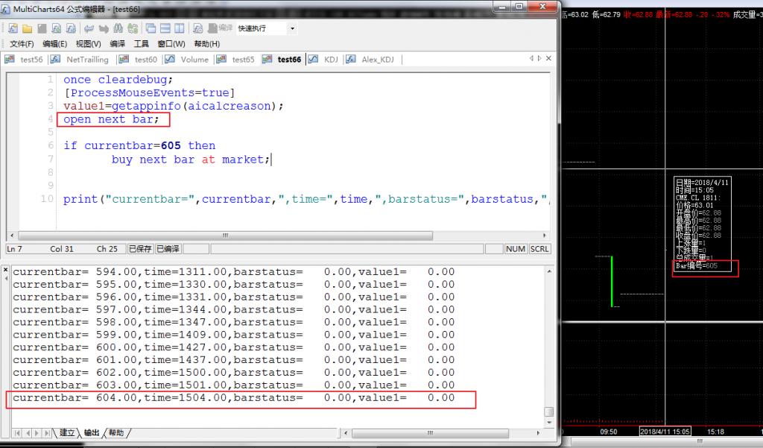Switch to the 输出 output tab
Screen dimensions: 763x448
(92, 433)
